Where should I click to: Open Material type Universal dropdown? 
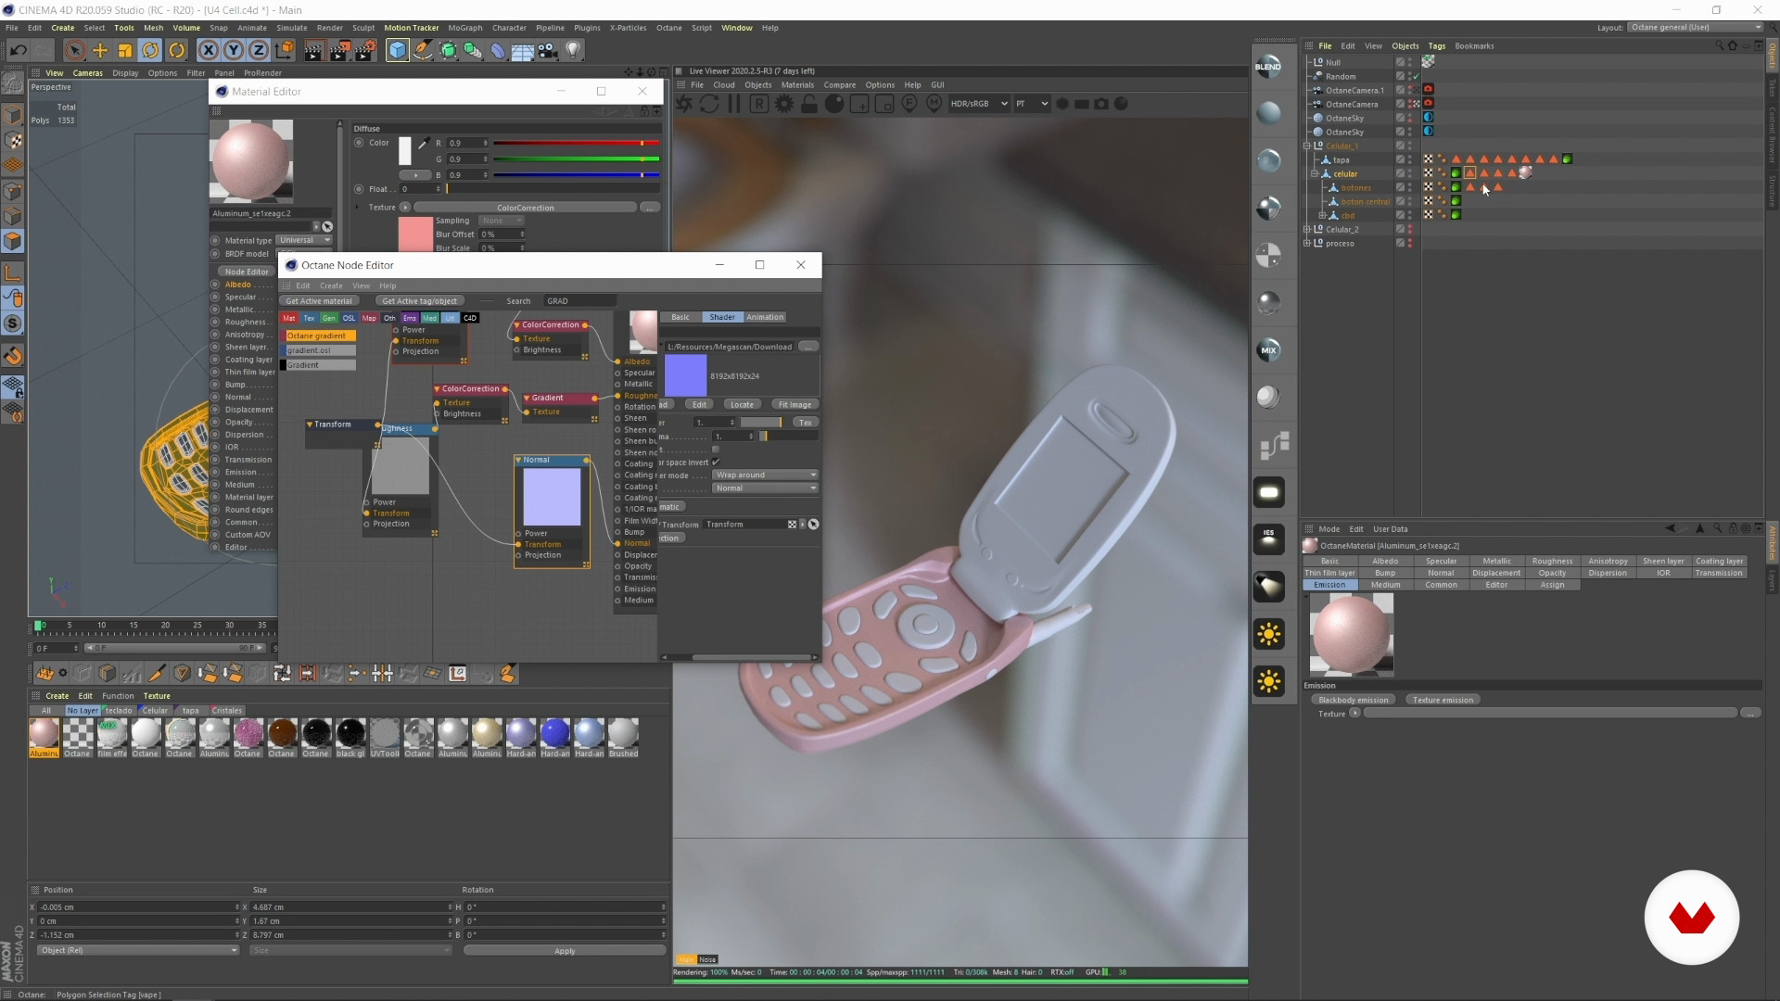[304, 240]
